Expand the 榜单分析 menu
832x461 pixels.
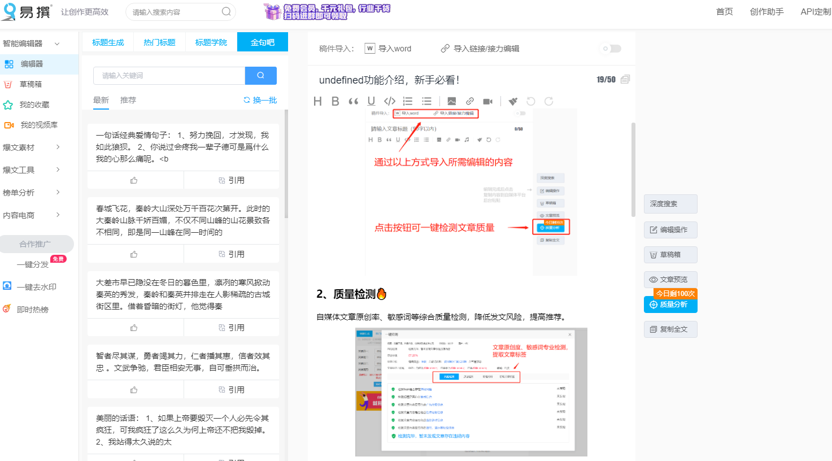pyautogui.click(x=32, y=193)
